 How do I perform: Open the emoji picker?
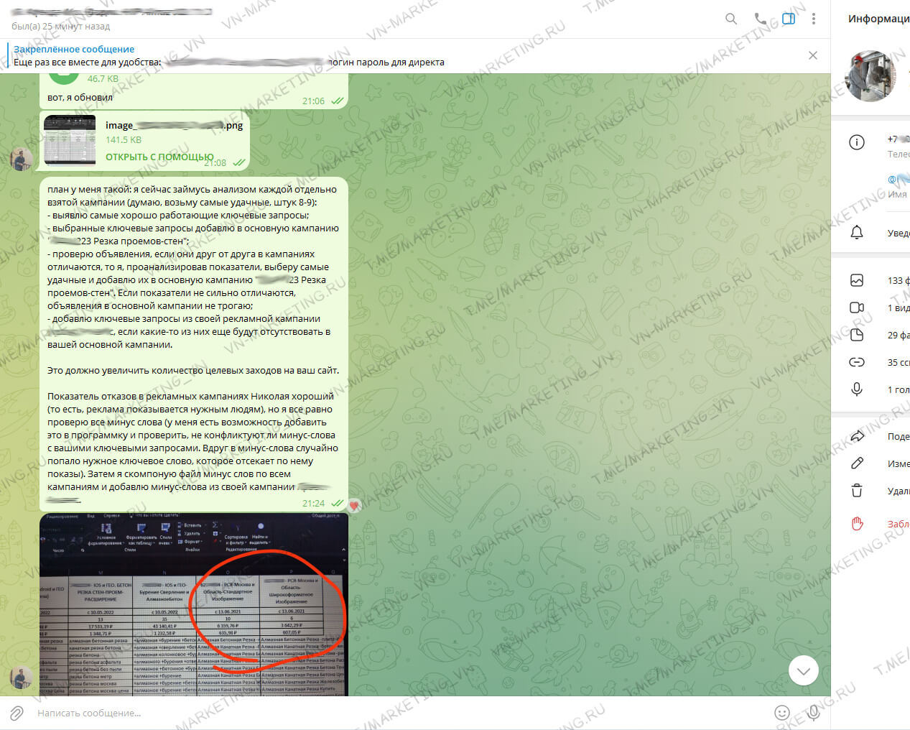[782, 713]
